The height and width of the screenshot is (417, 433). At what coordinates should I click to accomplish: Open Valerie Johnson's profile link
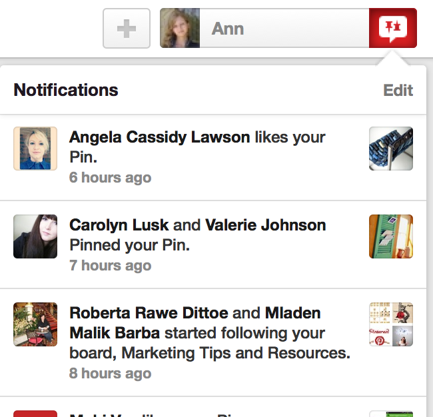click(x=265, y=225)
